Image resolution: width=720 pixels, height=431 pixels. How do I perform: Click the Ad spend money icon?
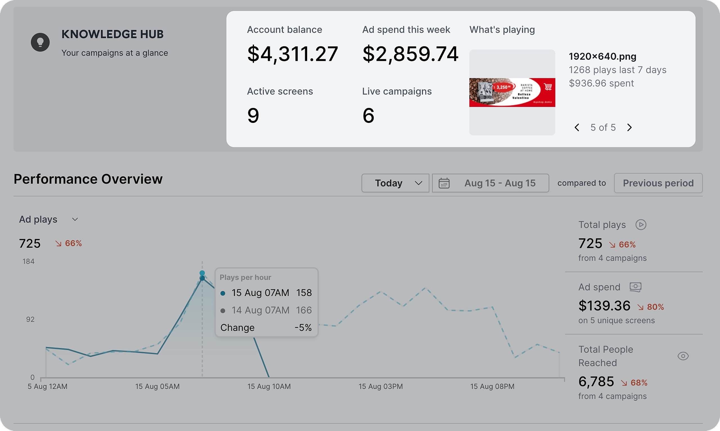click(x=635, y=287)
